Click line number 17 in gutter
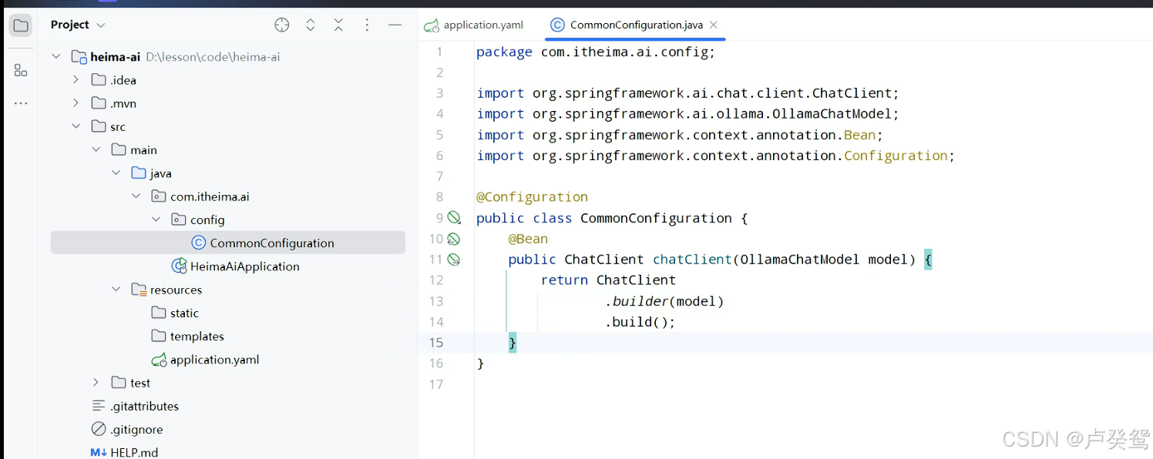The height and width of the screenshot is (459, 1153). pos(436,384)
